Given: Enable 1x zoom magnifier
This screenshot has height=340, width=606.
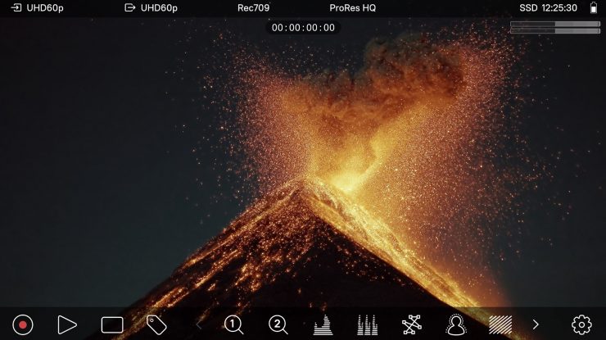Looking at the screenshot, I should tap(234, 324).
